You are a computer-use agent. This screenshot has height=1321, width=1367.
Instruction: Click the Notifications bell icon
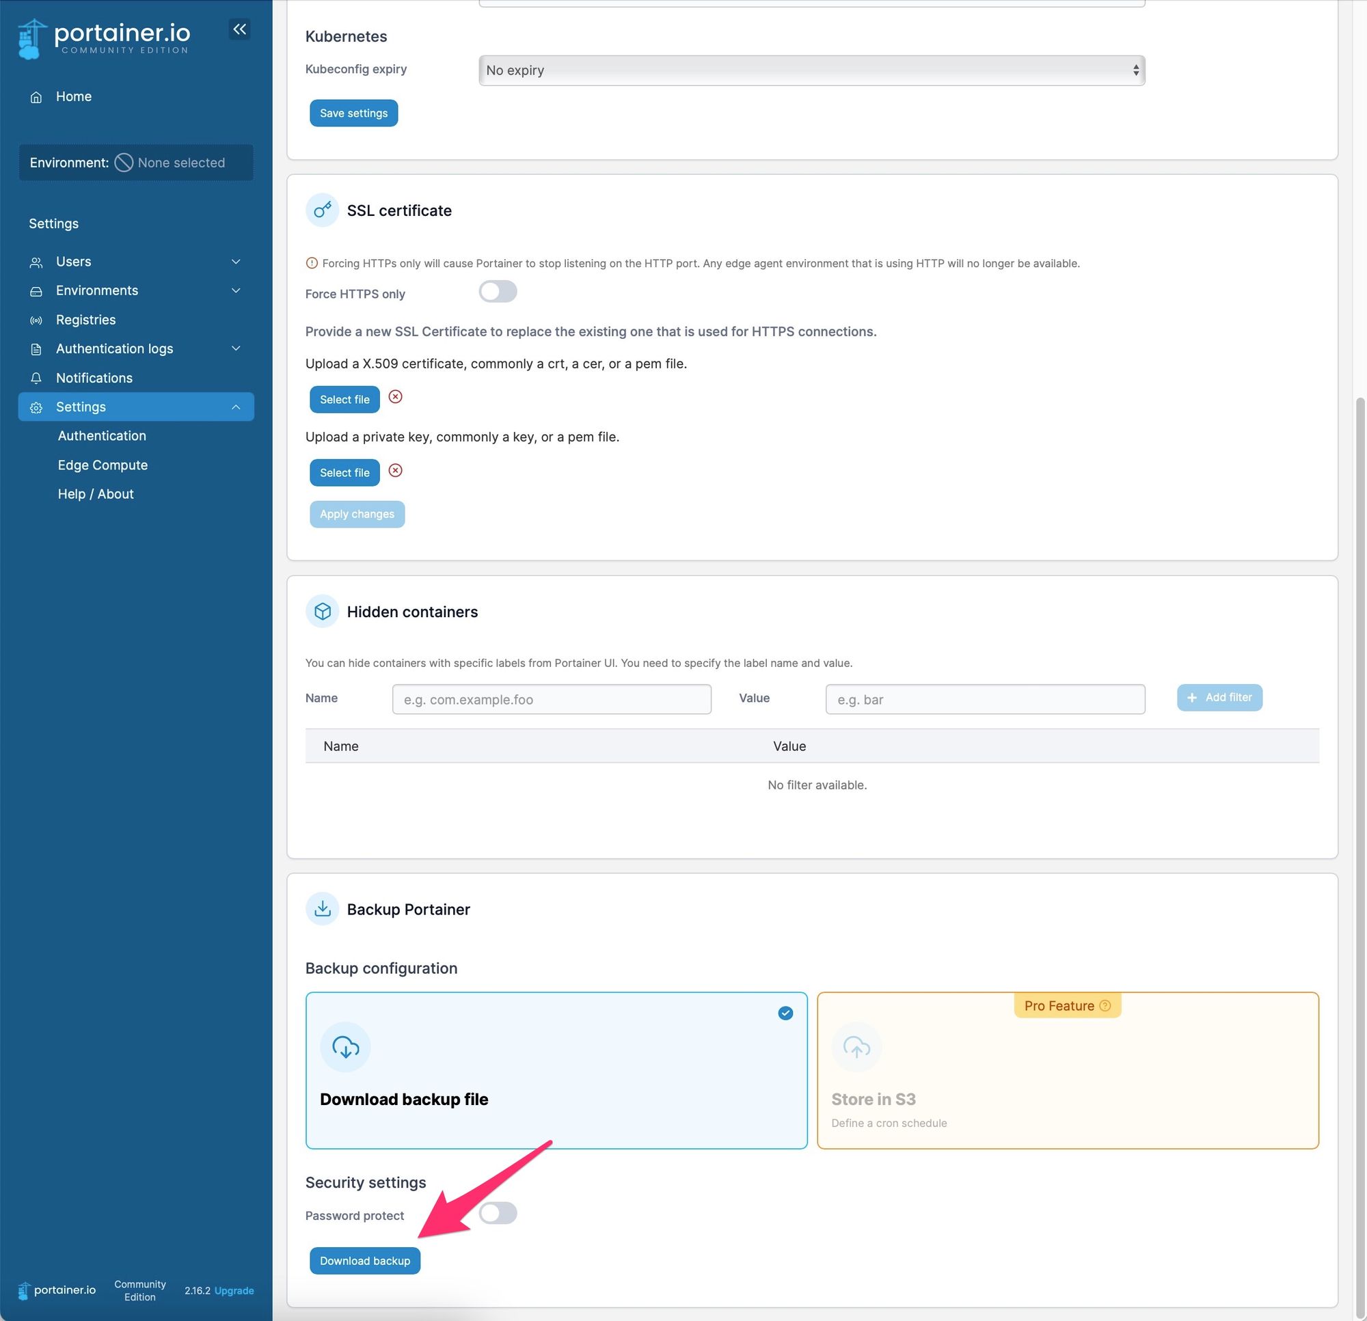[36, 378]
